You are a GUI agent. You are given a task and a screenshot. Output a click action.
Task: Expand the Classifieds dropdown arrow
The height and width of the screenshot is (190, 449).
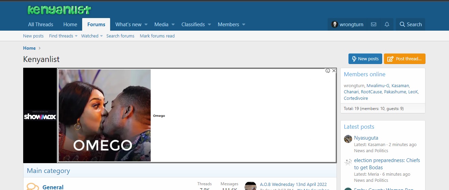(209, 25)
